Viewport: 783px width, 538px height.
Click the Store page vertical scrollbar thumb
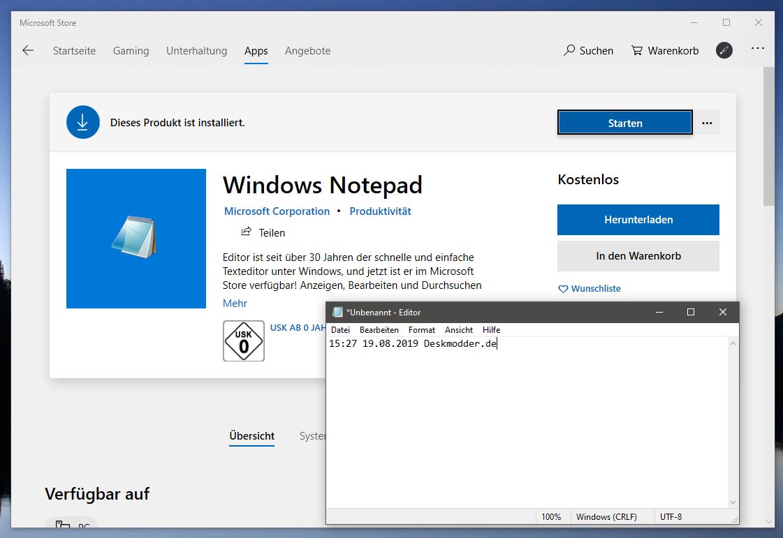[768, 136]
